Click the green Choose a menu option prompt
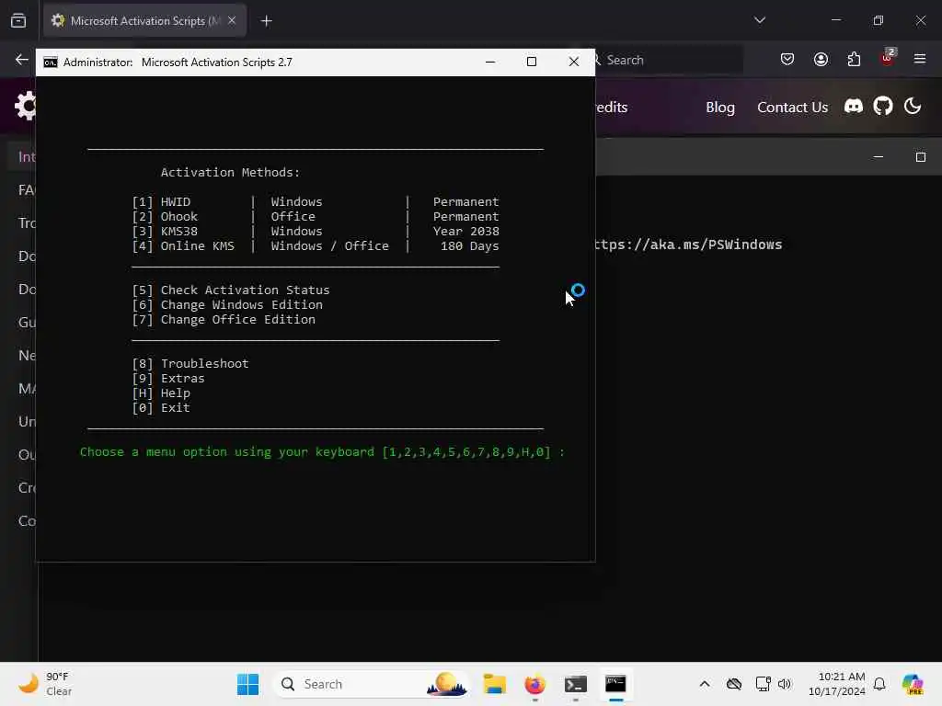 coord(322,451)
